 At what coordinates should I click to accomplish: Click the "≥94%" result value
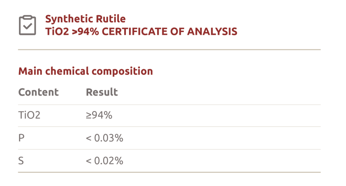pos(99,115)
